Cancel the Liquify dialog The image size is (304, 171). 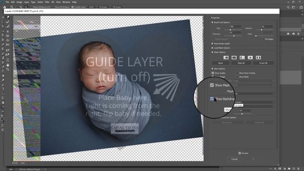234,159
